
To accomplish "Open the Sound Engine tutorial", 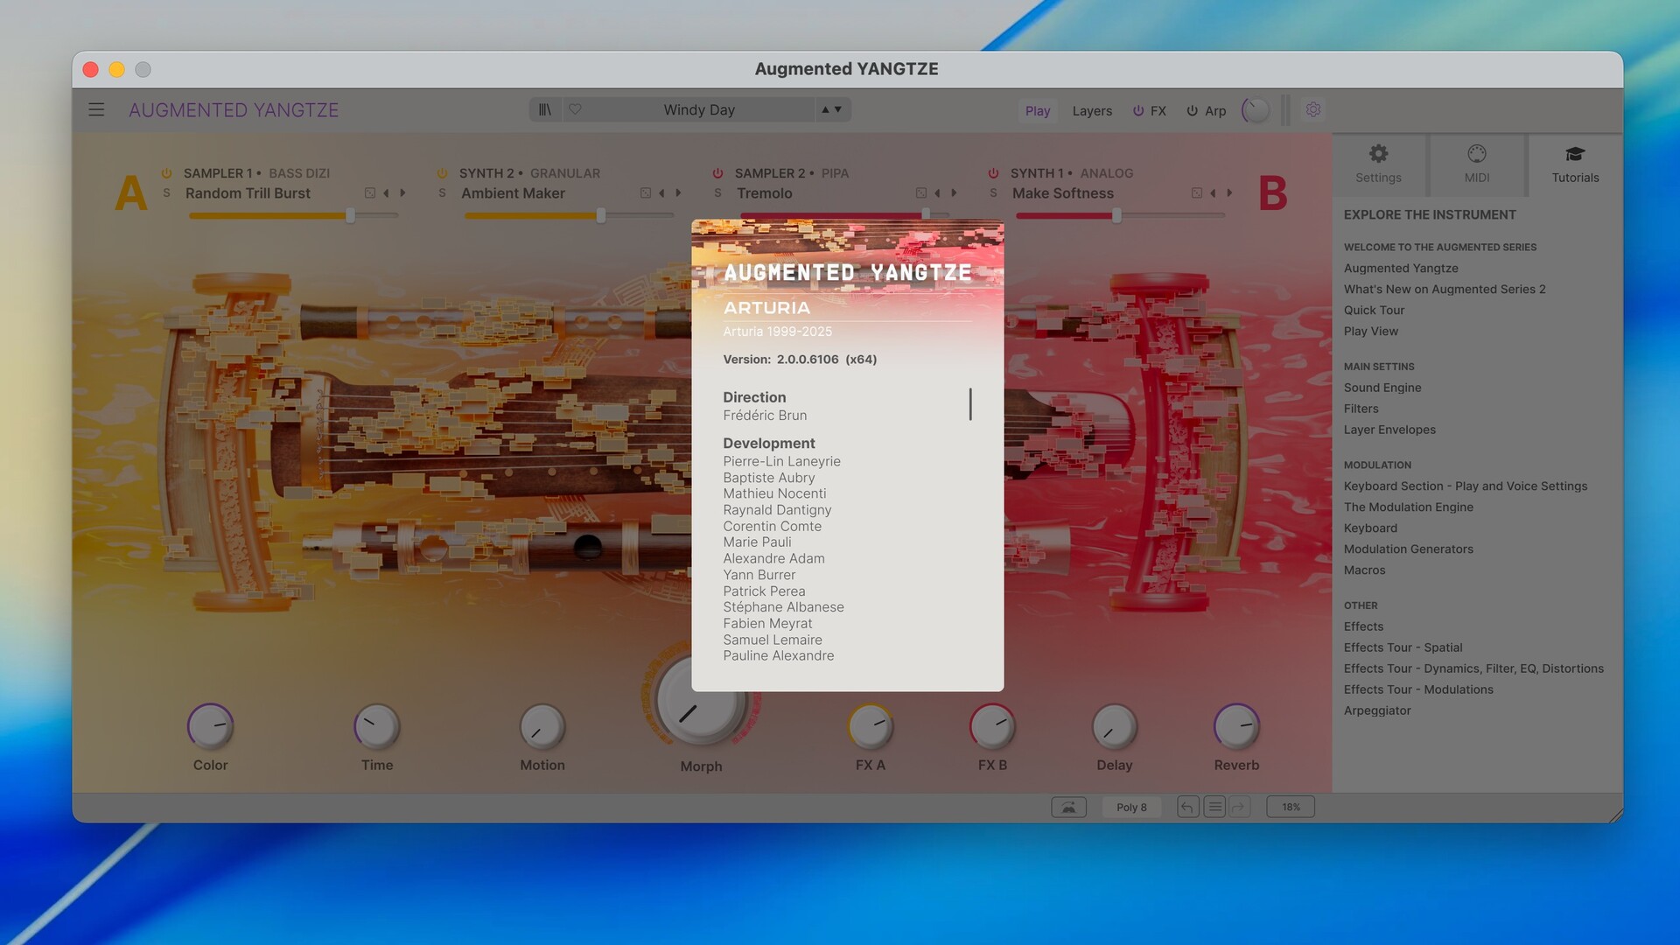I will pos(1382,388).
